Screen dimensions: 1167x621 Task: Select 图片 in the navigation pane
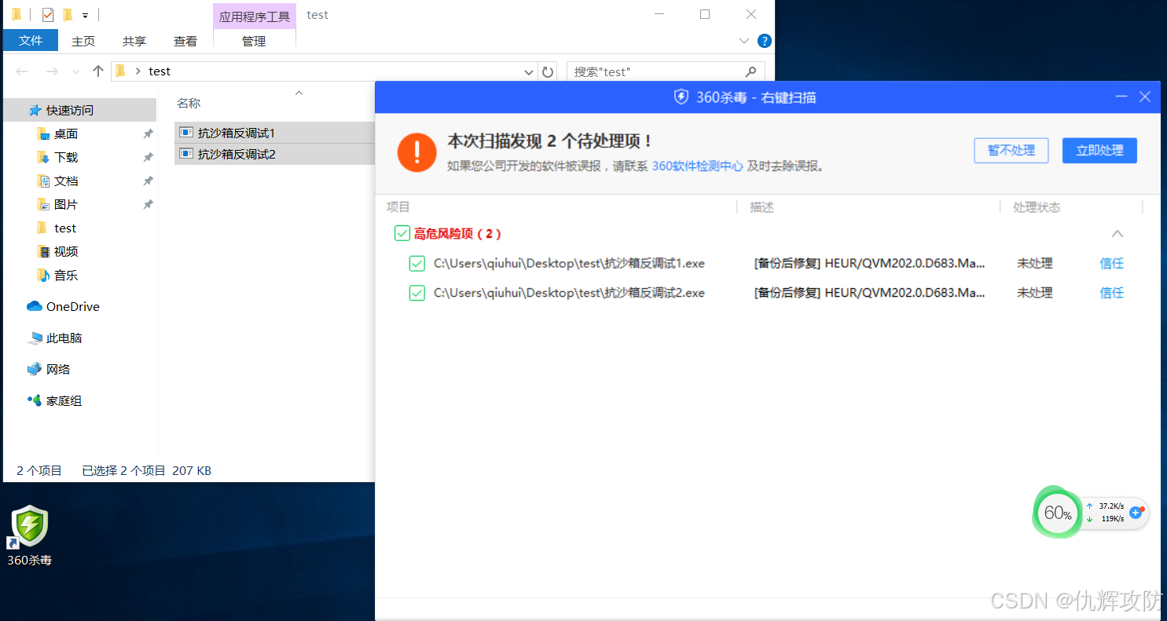[x=66, y=205]
